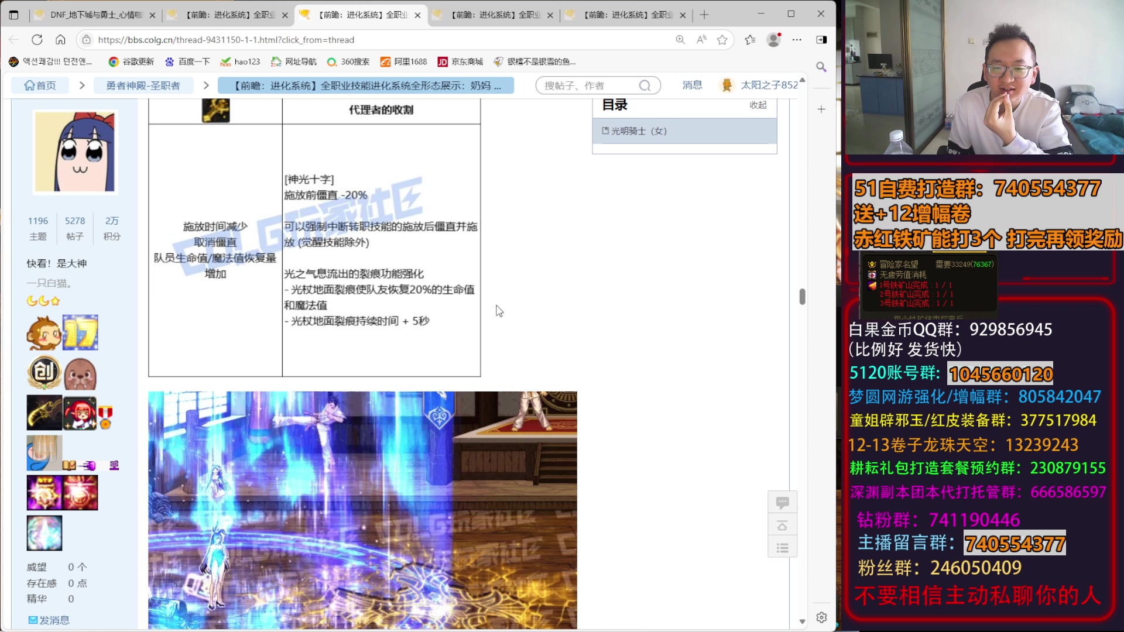Click the golden 创 medal badge

pyautogui.click(x=44, y=372)
